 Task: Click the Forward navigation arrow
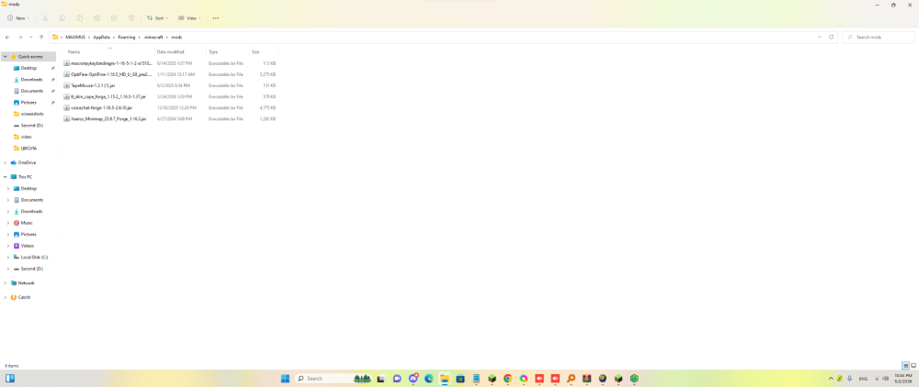point(20,37)
